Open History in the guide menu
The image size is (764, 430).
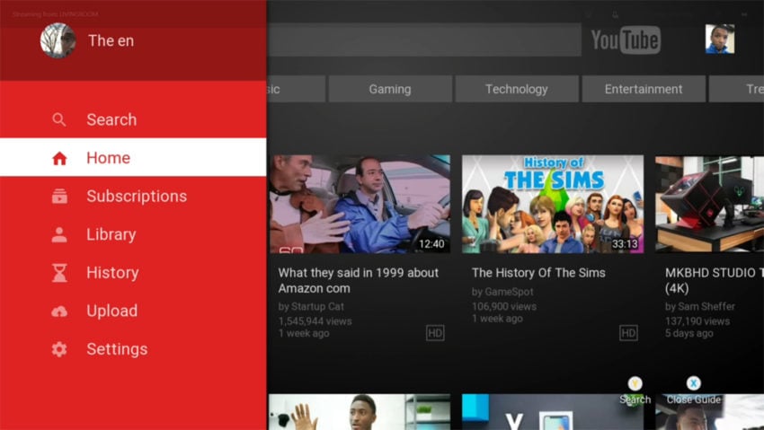click(133, 272)
